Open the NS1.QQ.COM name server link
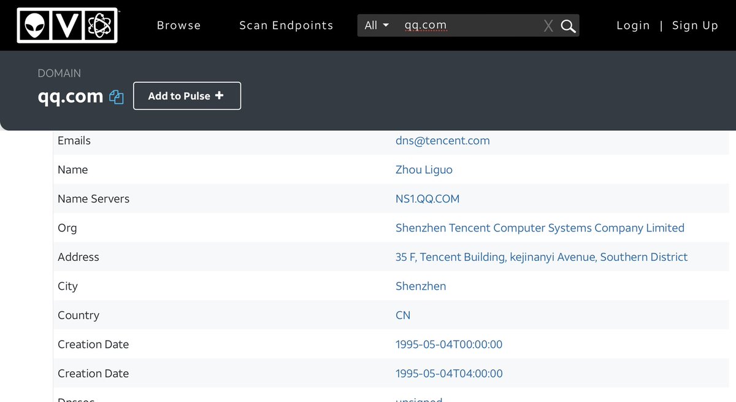 (427, 199)
